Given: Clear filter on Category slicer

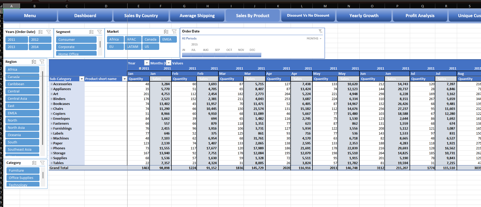Looking at the screenshot, I should click(x=42, y=163).
